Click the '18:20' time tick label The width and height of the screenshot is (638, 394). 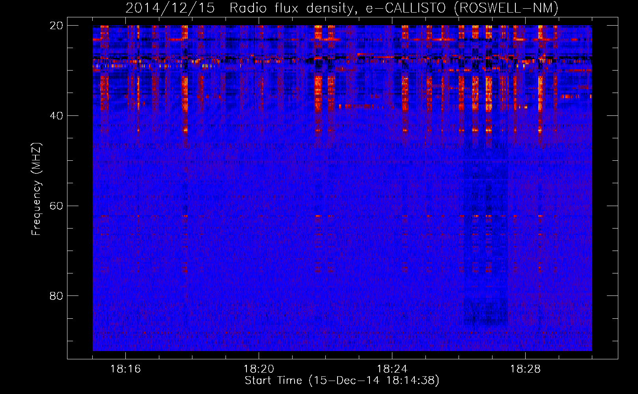pos(259,369)
